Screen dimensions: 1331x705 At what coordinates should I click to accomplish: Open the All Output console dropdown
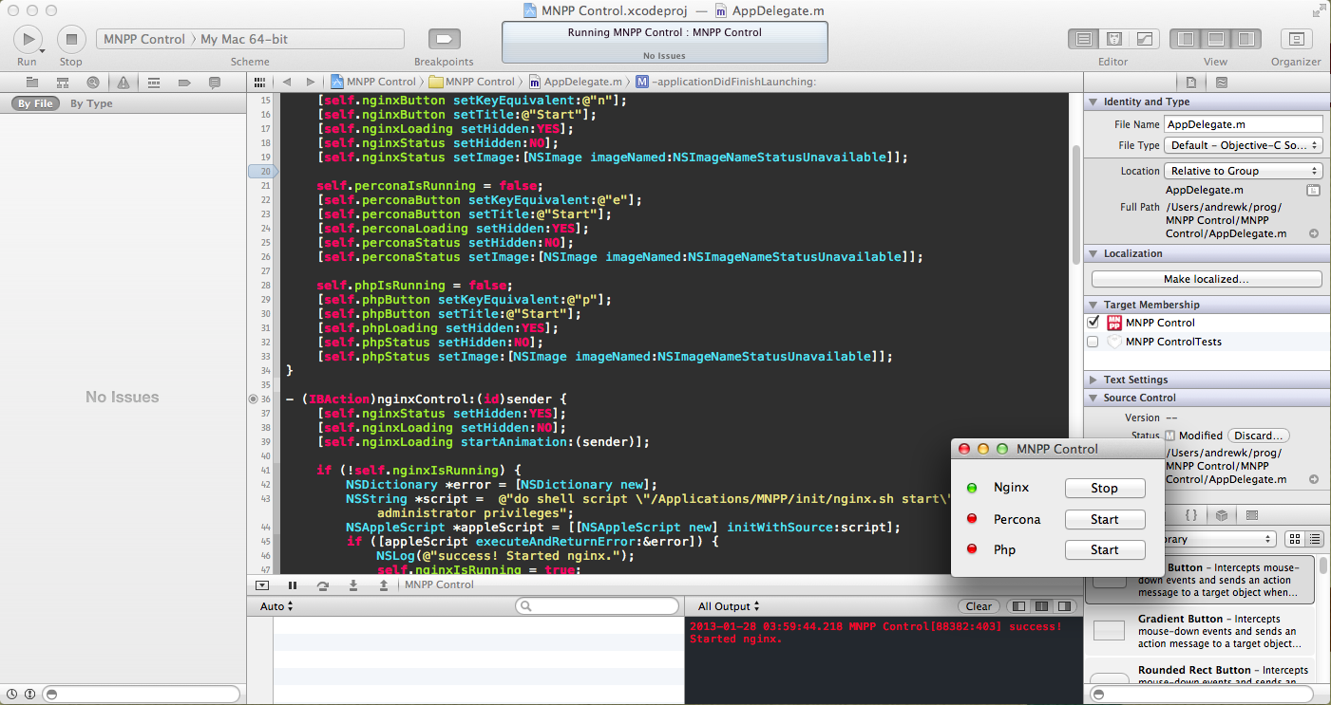[729, 606]
